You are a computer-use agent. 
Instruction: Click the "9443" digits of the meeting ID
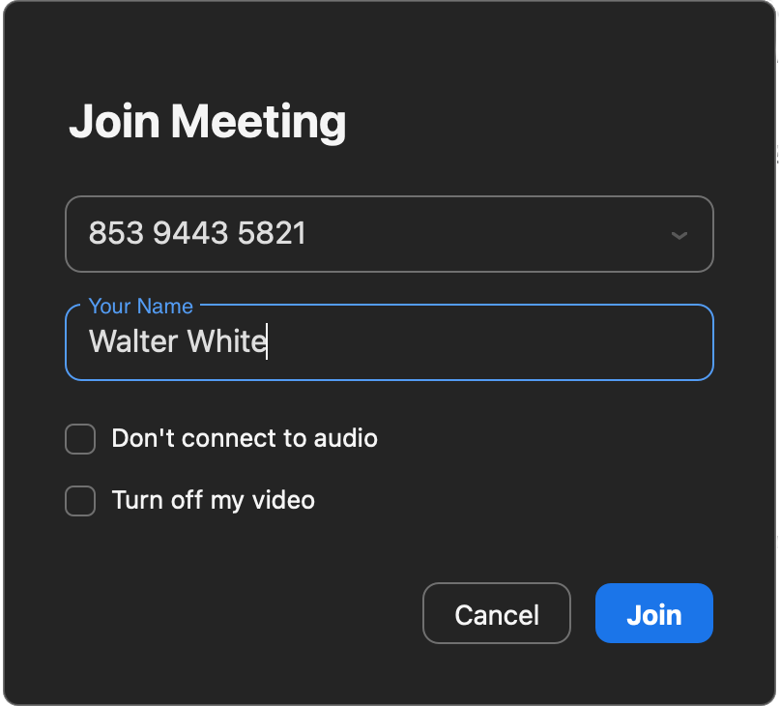pos(190,234)
